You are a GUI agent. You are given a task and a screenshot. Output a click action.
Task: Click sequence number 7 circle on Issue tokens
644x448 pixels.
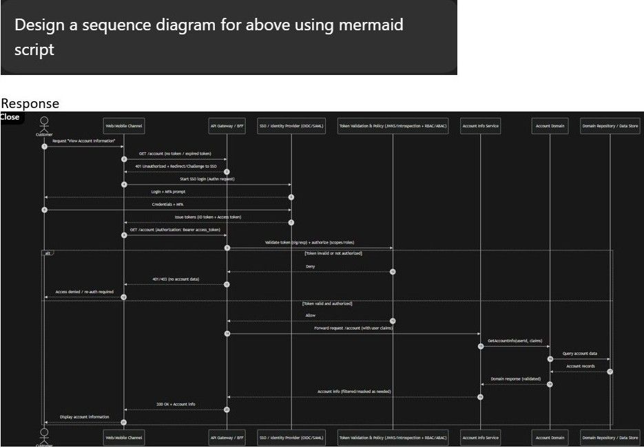pyautogui.click(x=291, y=222)
